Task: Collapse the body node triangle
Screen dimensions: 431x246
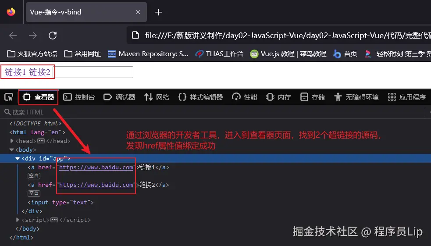Action: [11, 150]
